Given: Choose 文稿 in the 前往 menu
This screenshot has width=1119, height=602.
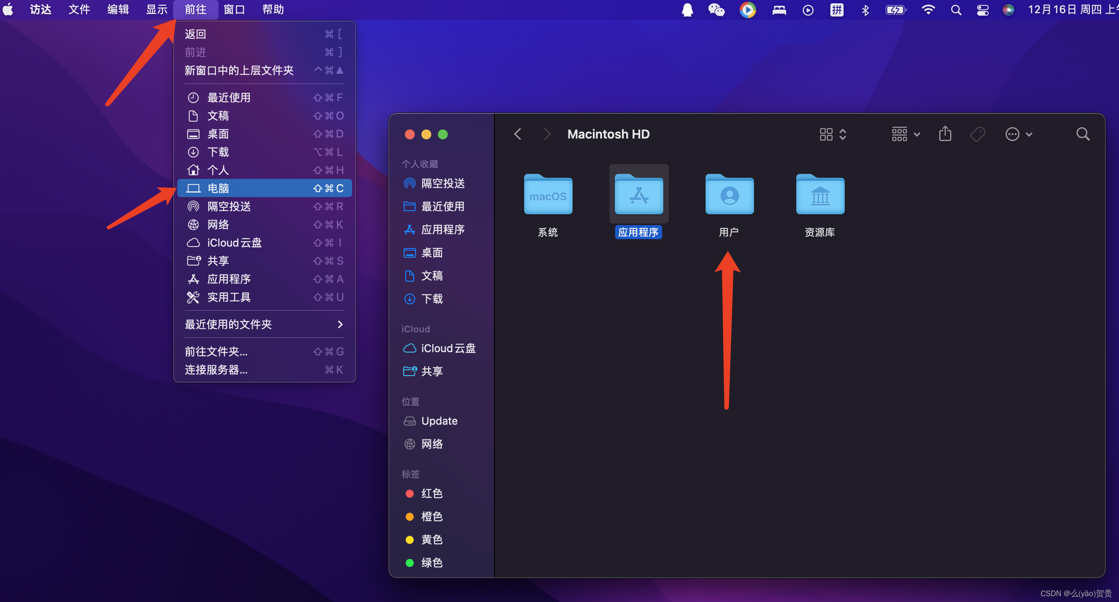Looking at the screenshot, I should click(264, 115).
